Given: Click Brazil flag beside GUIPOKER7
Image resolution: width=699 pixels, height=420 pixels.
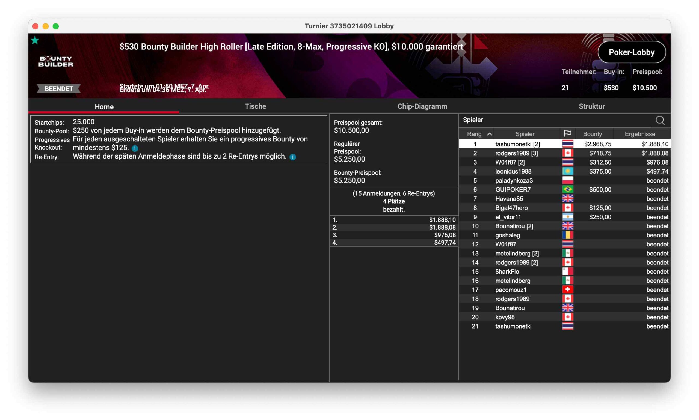Looking at the screenshot, I should click(x=567, y=190).
